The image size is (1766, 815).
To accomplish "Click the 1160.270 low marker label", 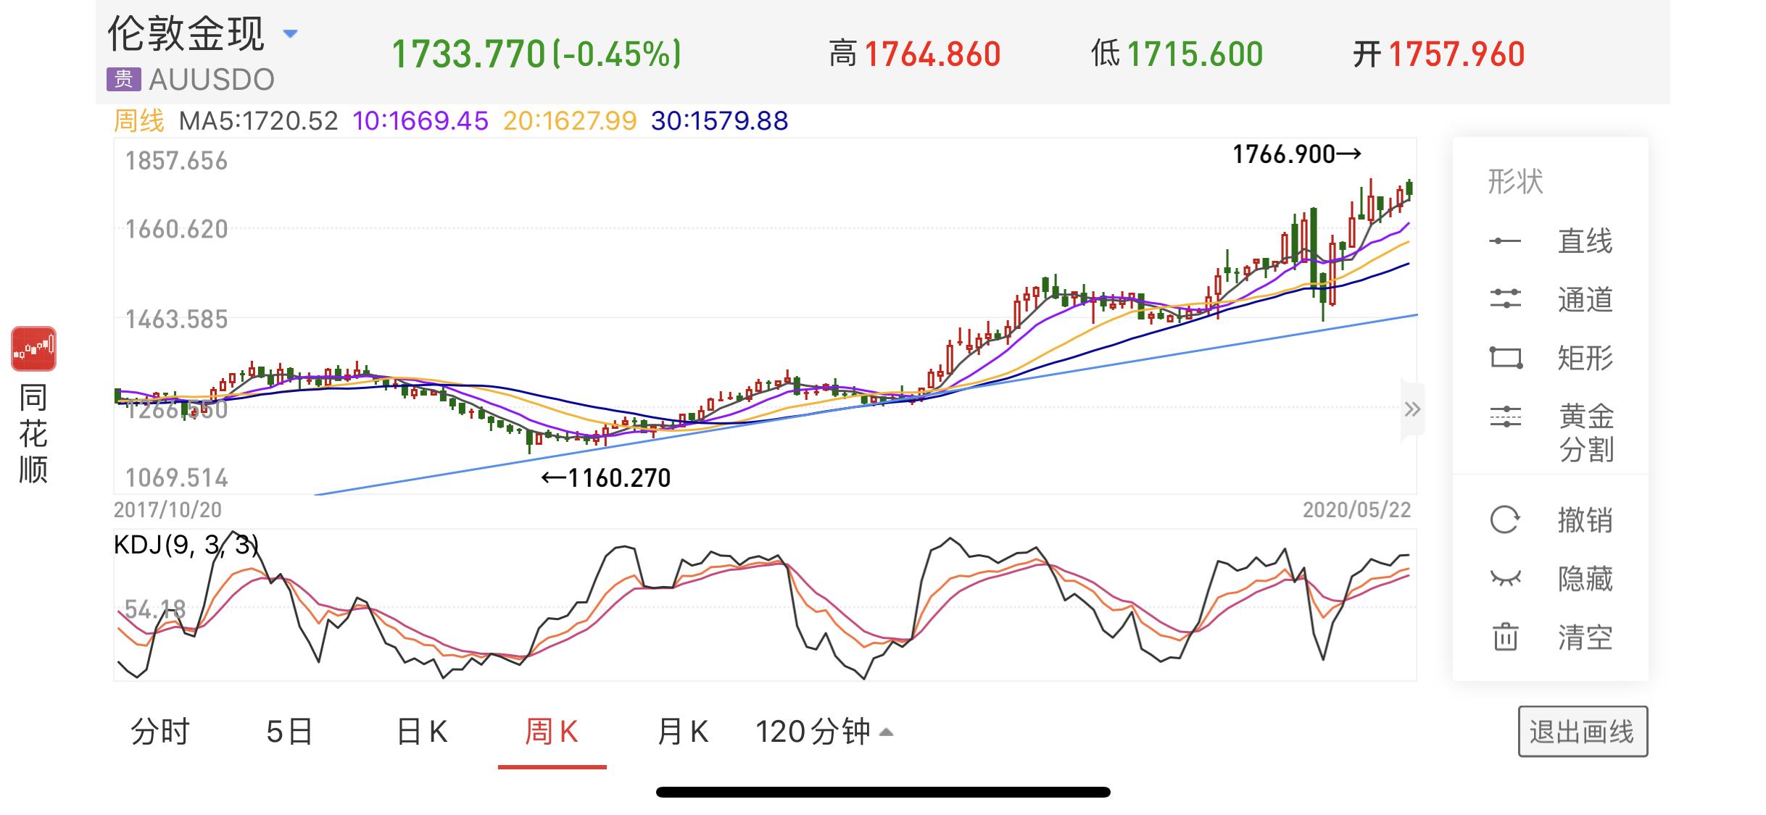I will point(606,478).
